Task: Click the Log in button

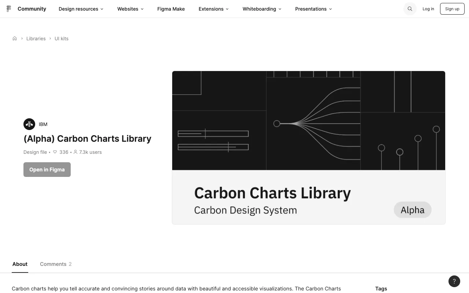Action: coord(428,9)
